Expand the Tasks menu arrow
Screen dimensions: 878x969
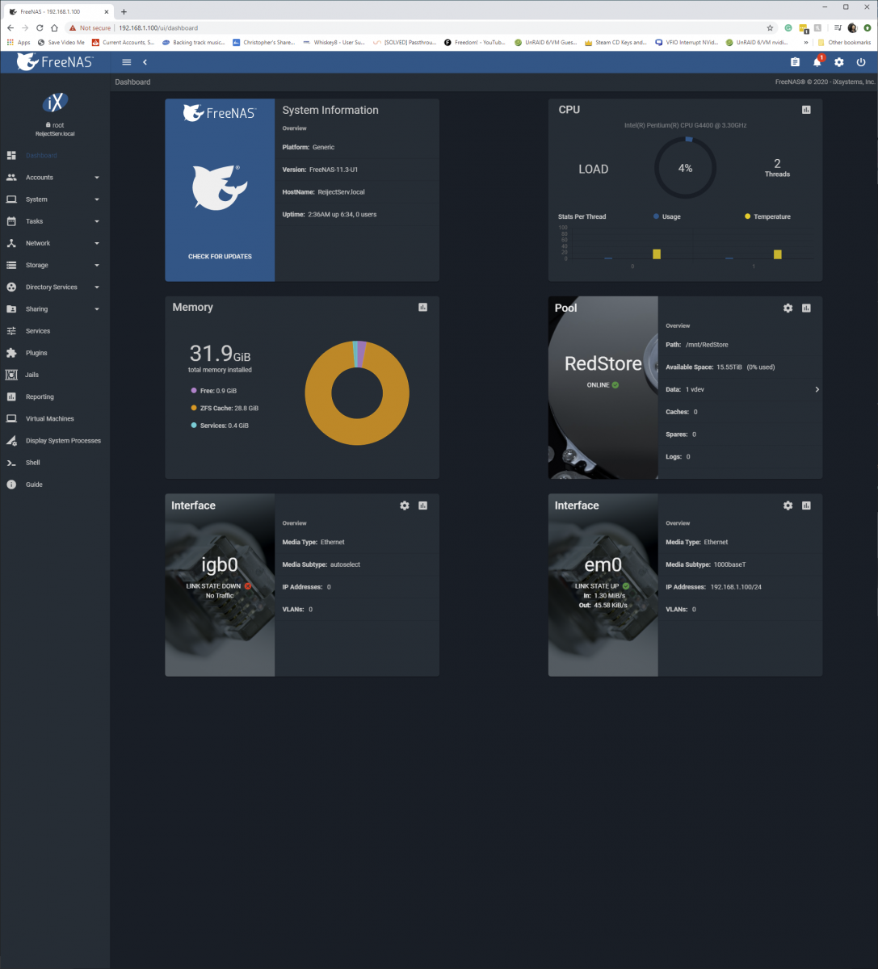coord(97,221)
